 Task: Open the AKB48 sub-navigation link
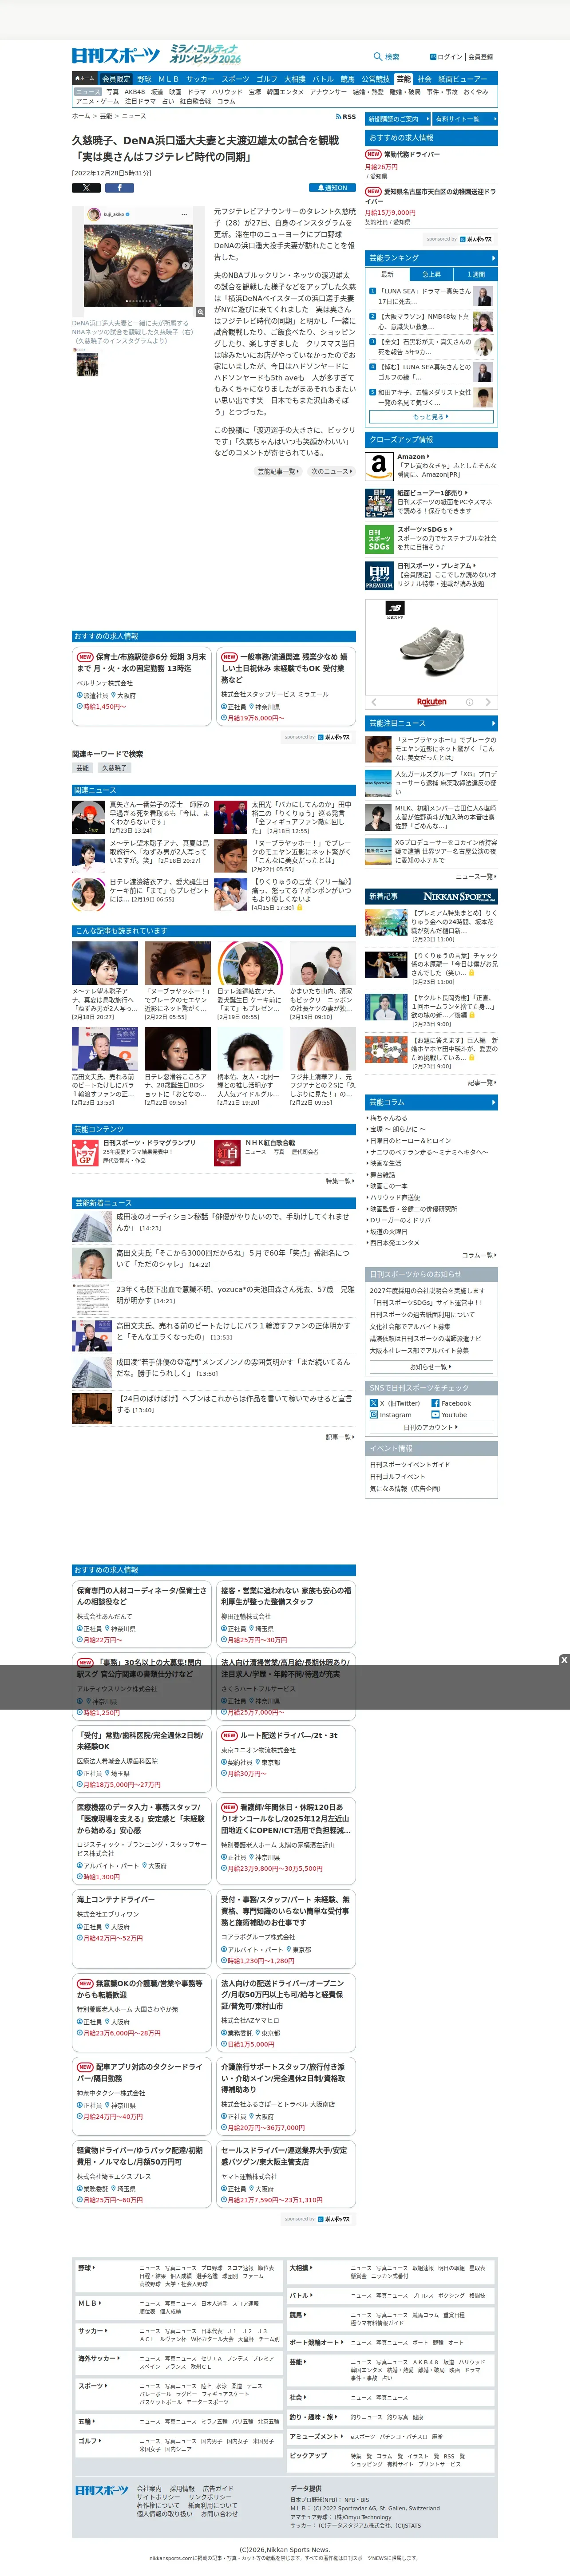click(x=134, y=92)
